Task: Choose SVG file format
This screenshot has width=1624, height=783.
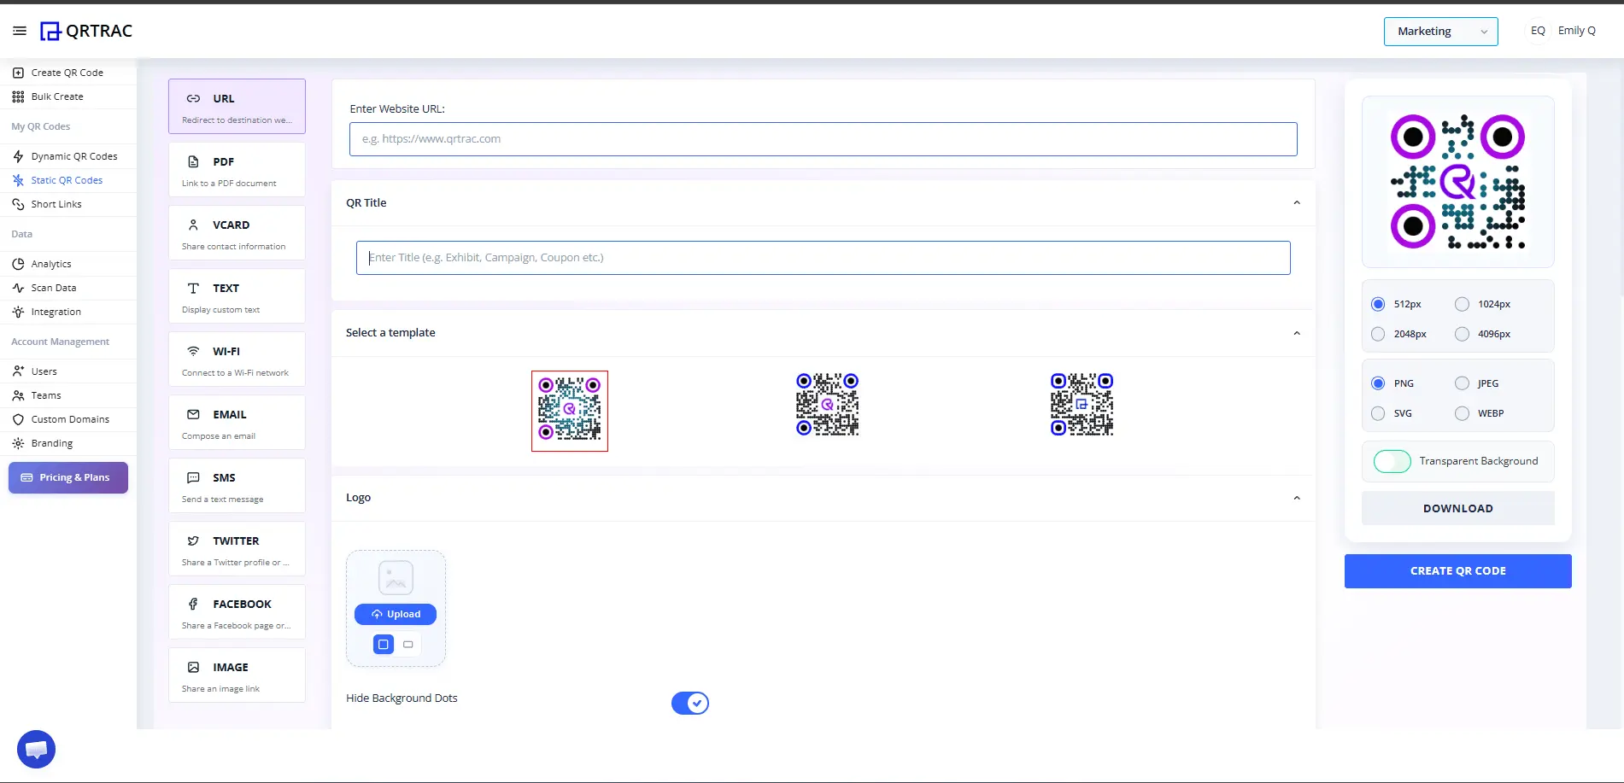Action: pos(1378,413)
